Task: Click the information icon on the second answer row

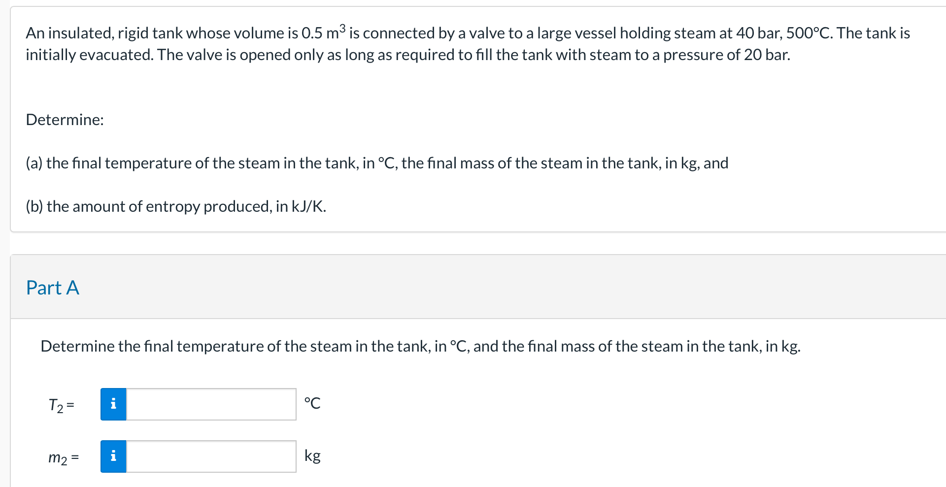Action: pos(113,456)
